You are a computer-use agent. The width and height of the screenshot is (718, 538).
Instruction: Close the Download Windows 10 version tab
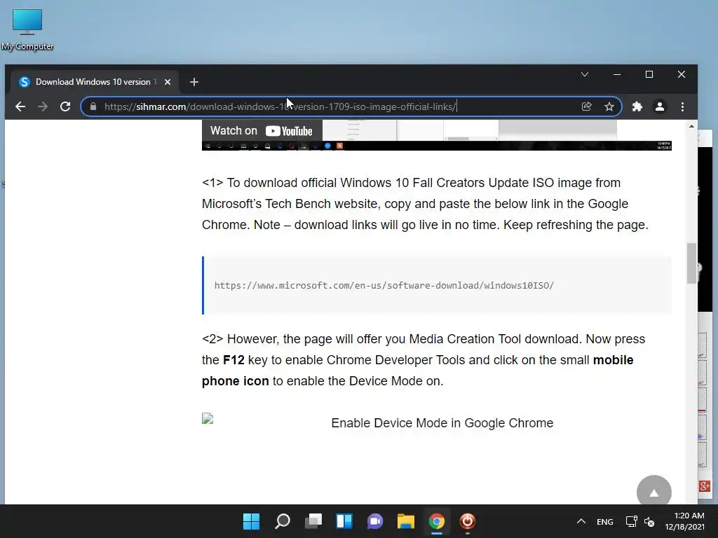pos(168,82)
